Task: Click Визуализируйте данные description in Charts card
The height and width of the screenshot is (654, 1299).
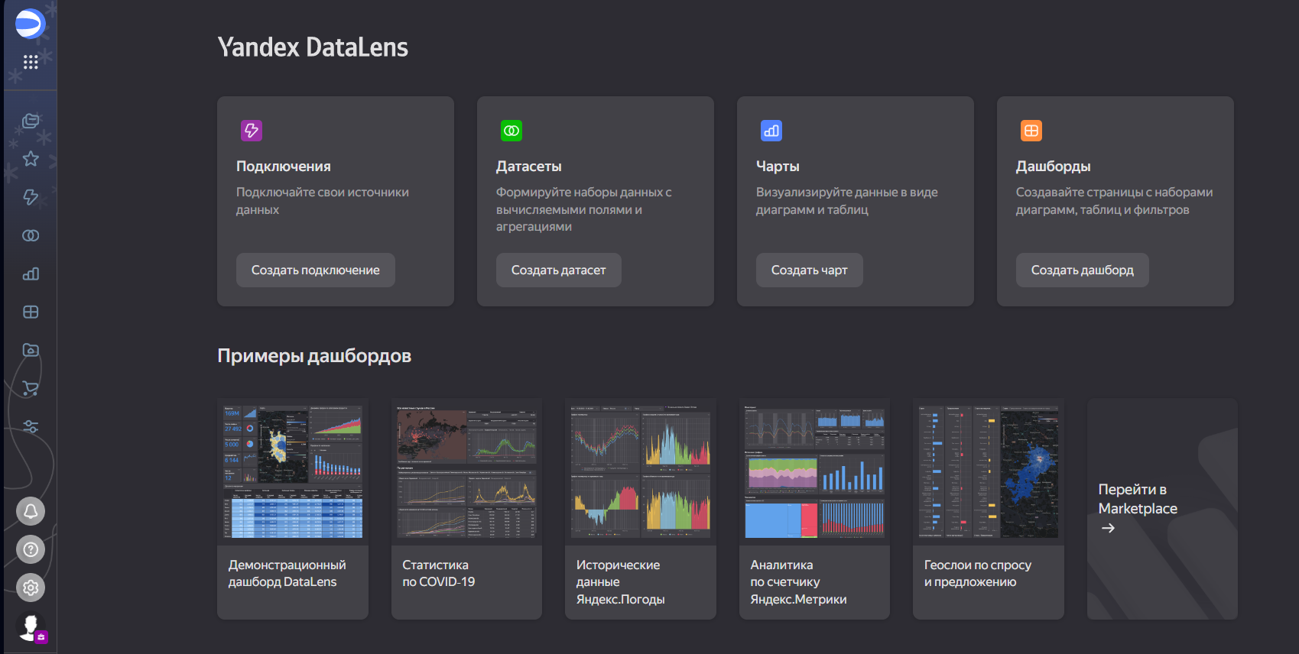Action: [847, 201]
